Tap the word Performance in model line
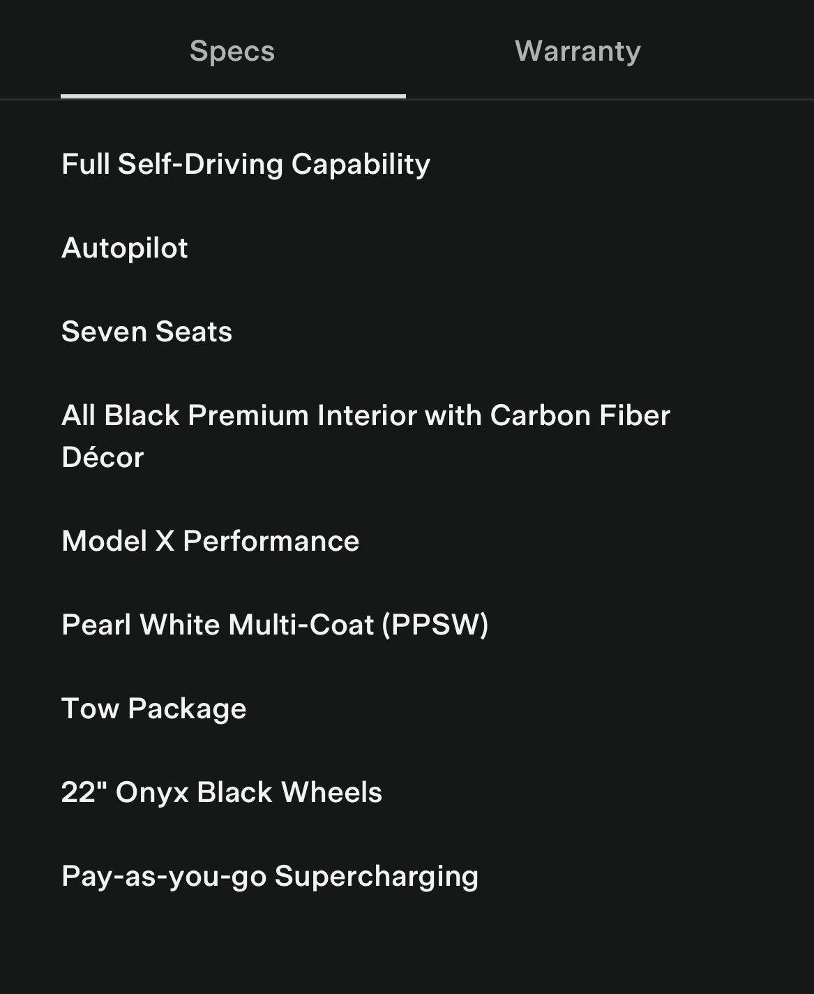814x994 pixels. pos(271,541)
